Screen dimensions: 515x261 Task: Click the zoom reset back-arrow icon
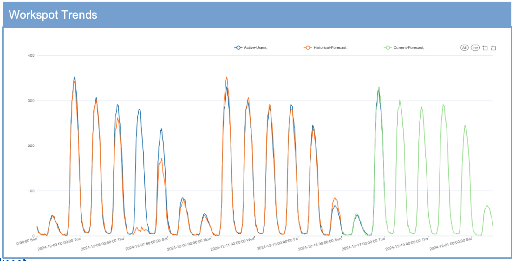coord(493,48)
